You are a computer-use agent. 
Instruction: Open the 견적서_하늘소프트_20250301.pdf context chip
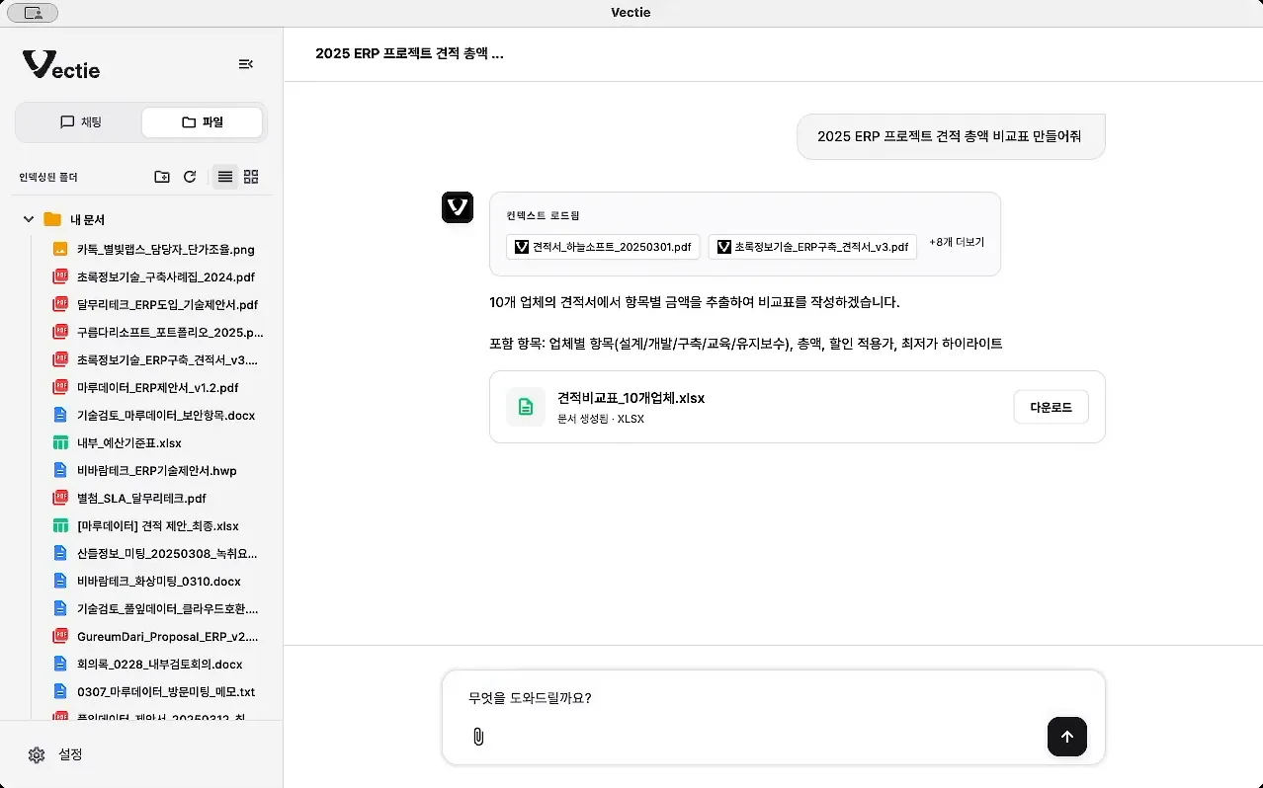coord(602,246)
